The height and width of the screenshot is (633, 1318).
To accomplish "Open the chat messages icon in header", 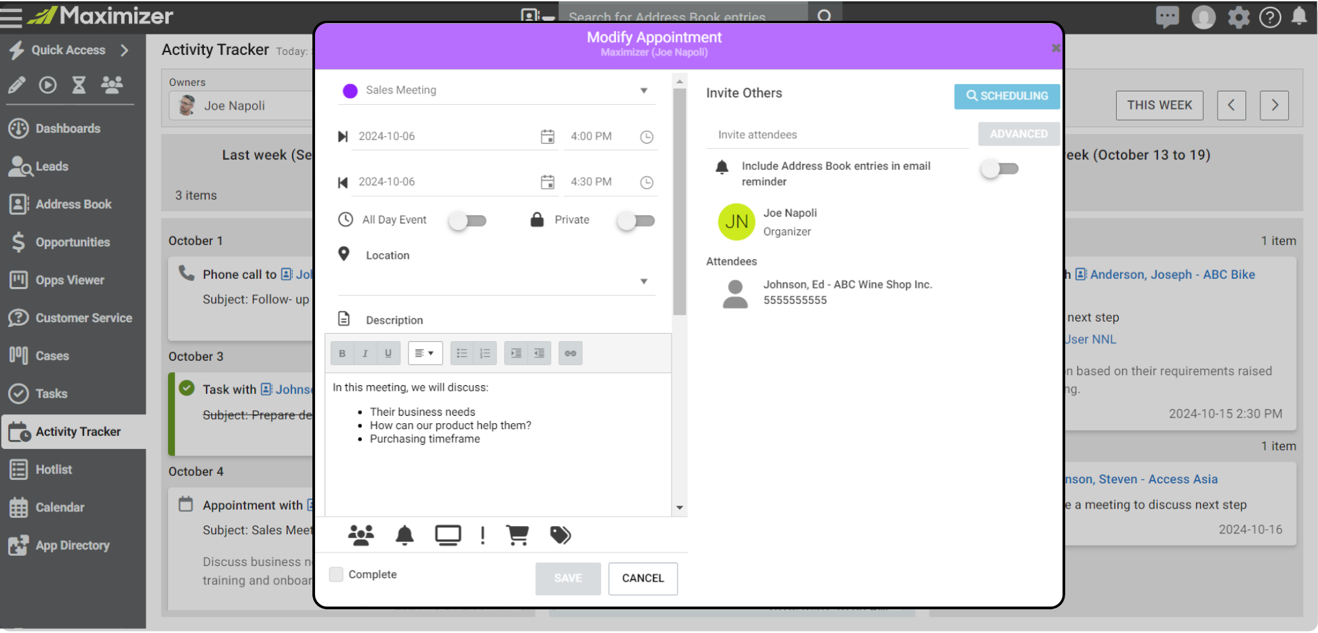I will [x=1167, y=17].
